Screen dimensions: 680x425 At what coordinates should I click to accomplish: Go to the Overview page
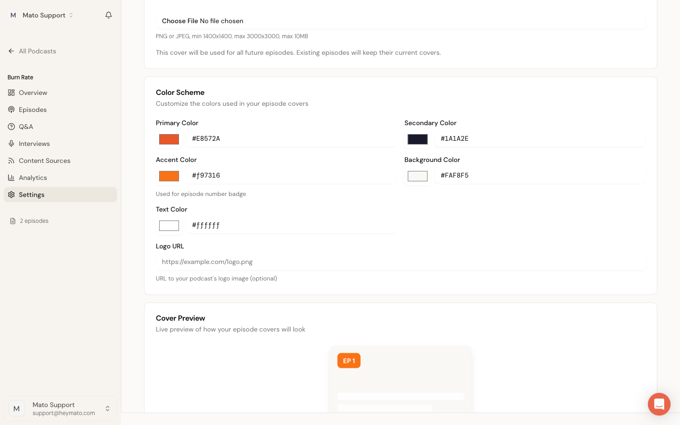60,93
